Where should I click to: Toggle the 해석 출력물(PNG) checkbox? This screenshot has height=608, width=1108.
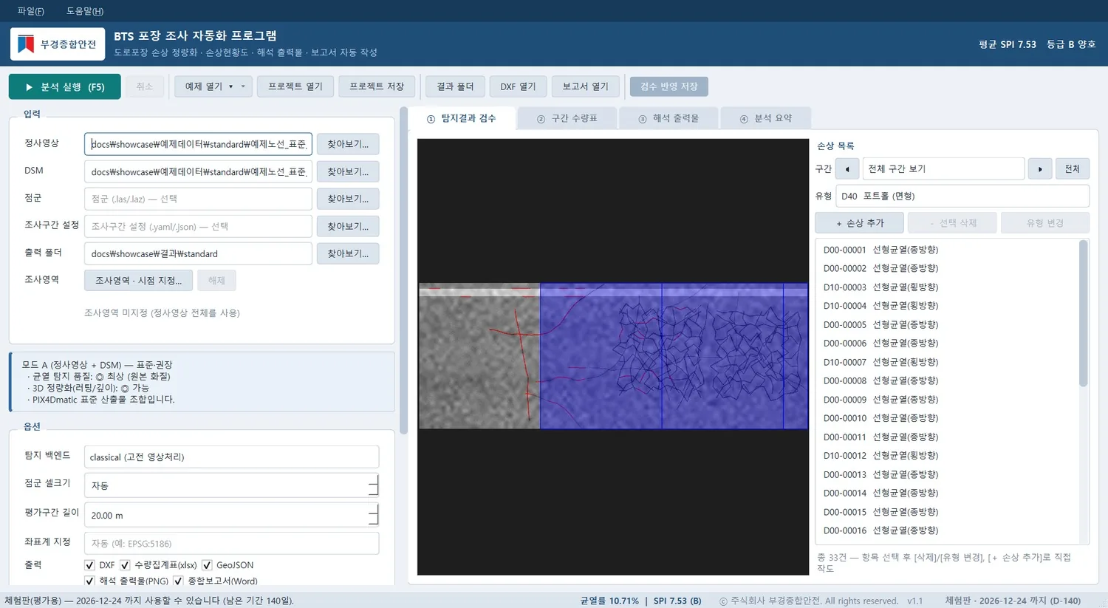tap(89, 581)
